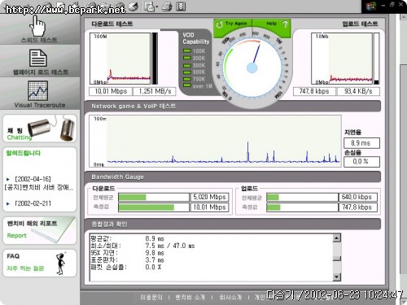Click the download test 10,01 Mbps readout
The image size is (407, 305).
(111, 91)
